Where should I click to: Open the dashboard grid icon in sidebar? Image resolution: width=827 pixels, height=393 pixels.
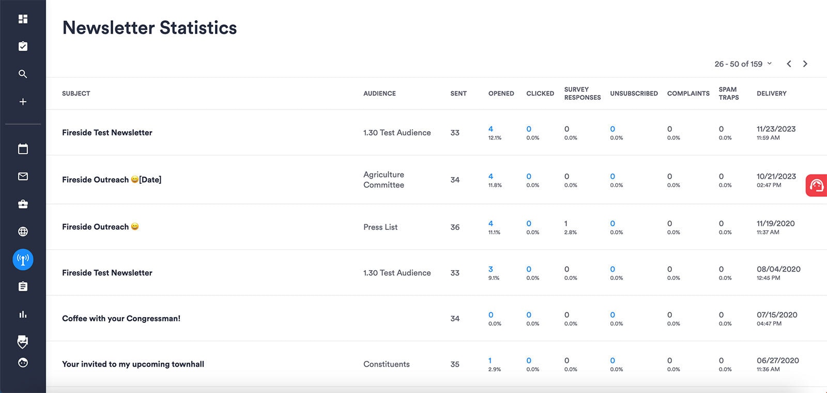point(23,19)
